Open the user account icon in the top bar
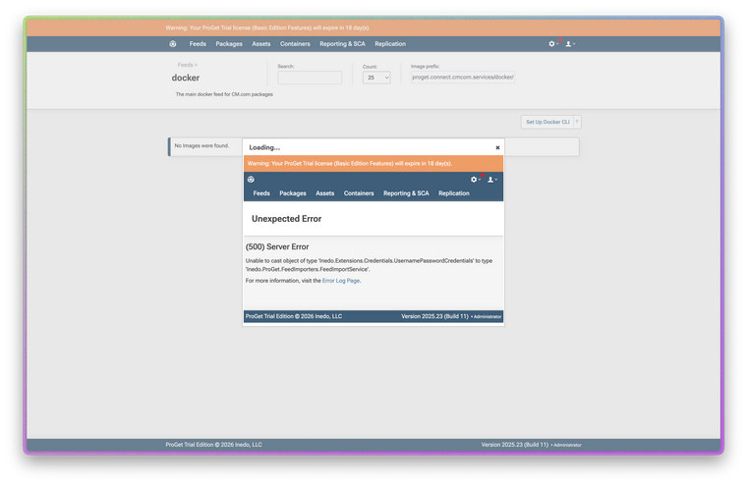This screenshot has width=747, height=485. pyautogui.click(x=569, y=43)
